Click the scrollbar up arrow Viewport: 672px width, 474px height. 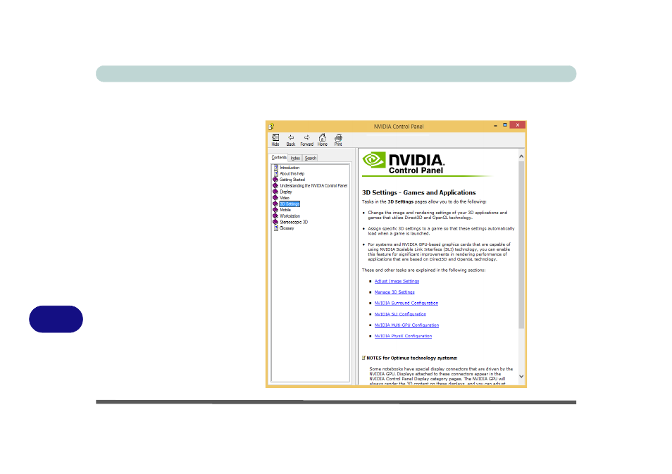pyautogui.click(x=521, y=156)
